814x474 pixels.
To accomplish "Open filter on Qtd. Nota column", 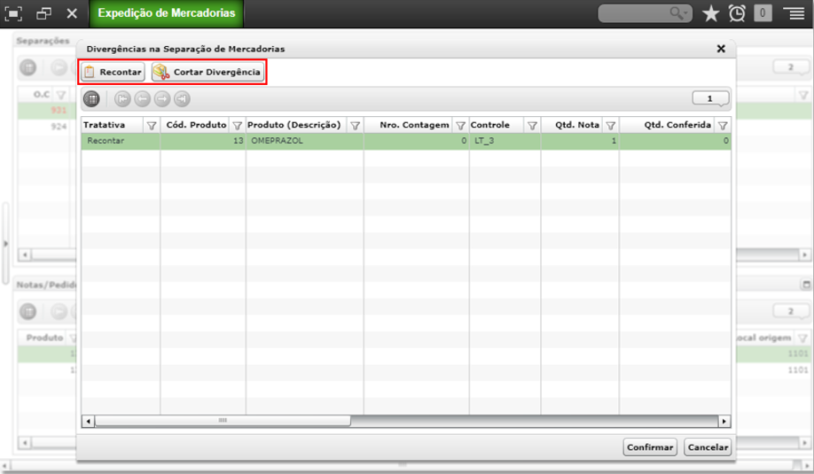I will (x=610, y=126).
